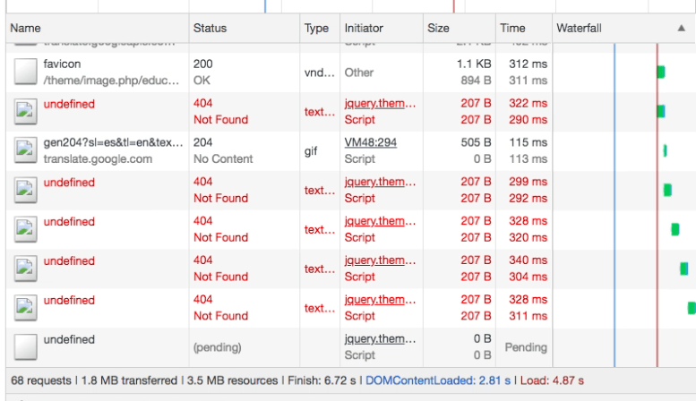Select the gen204?sl=es&tl=en request row
The image size is (696, 401).
tap(113, 143)
